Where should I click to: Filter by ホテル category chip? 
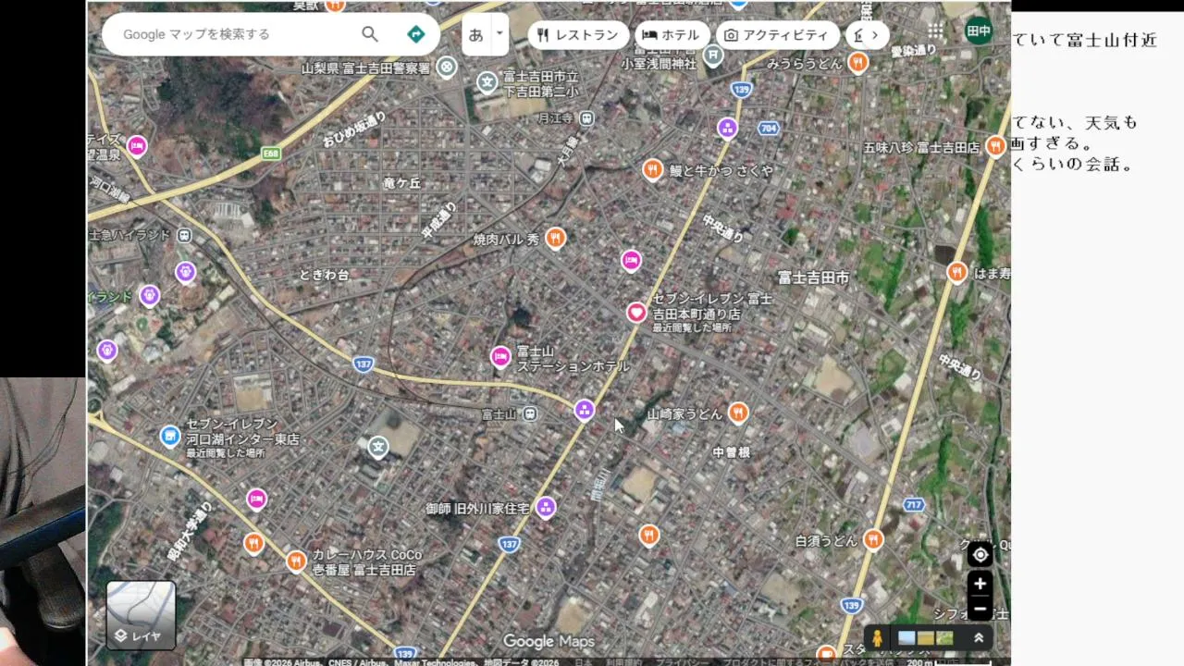671,35
